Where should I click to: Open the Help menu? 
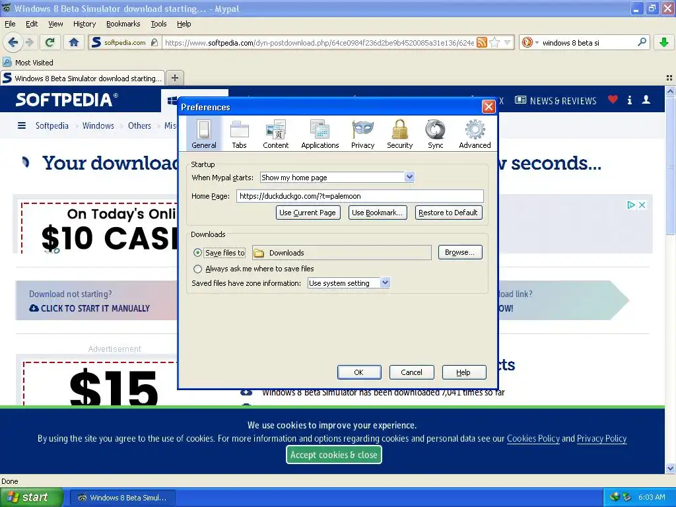coord(184,24)
